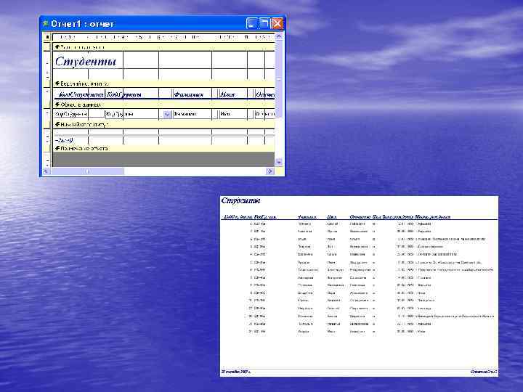Open the КодГруппы combo box dropdown arrow
Viewport: 523px width, 392px height.
[167, 115]
